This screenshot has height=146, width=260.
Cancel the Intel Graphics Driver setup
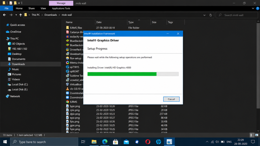[171, 99]
